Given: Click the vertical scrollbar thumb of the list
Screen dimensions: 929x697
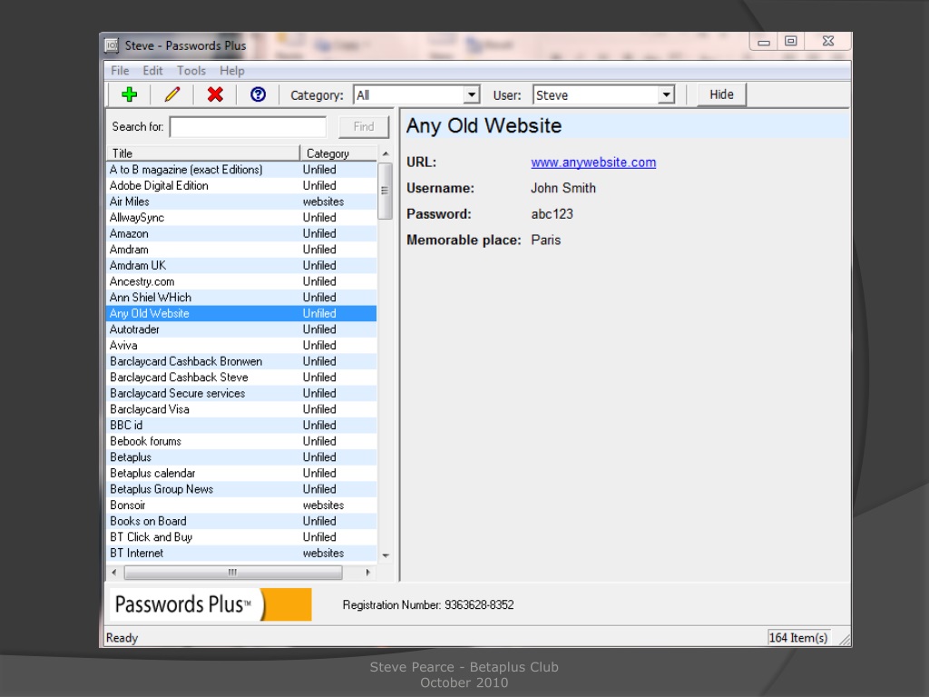Looking at the screenshot, I should 385,191.
